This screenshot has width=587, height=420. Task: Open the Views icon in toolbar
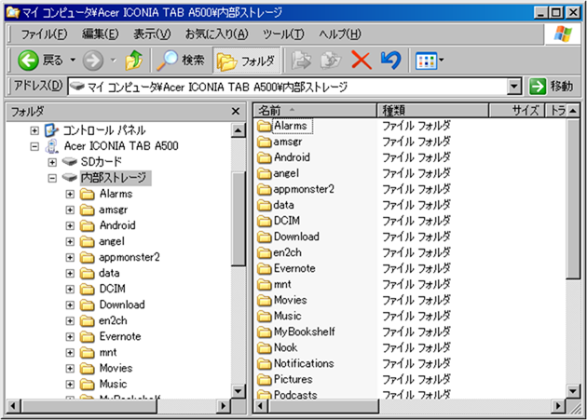click(x=426, y=61)
